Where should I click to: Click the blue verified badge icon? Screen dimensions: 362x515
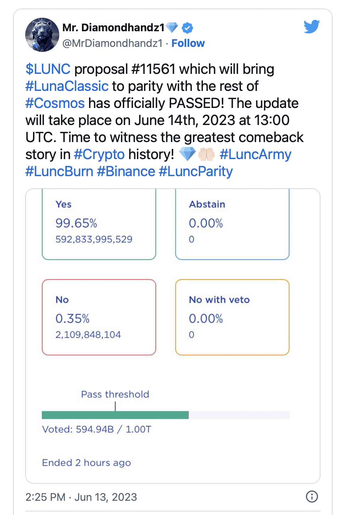[187, 28]
